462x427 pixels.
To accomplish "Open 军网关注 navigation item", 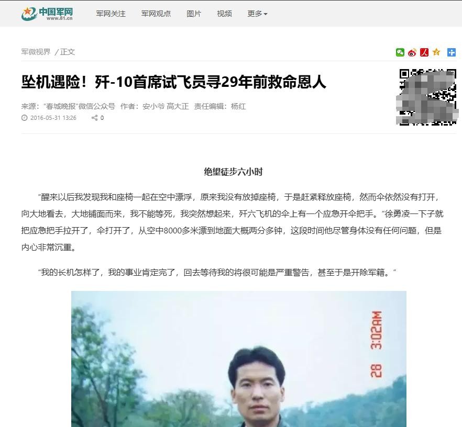I will tap(111, 14).
